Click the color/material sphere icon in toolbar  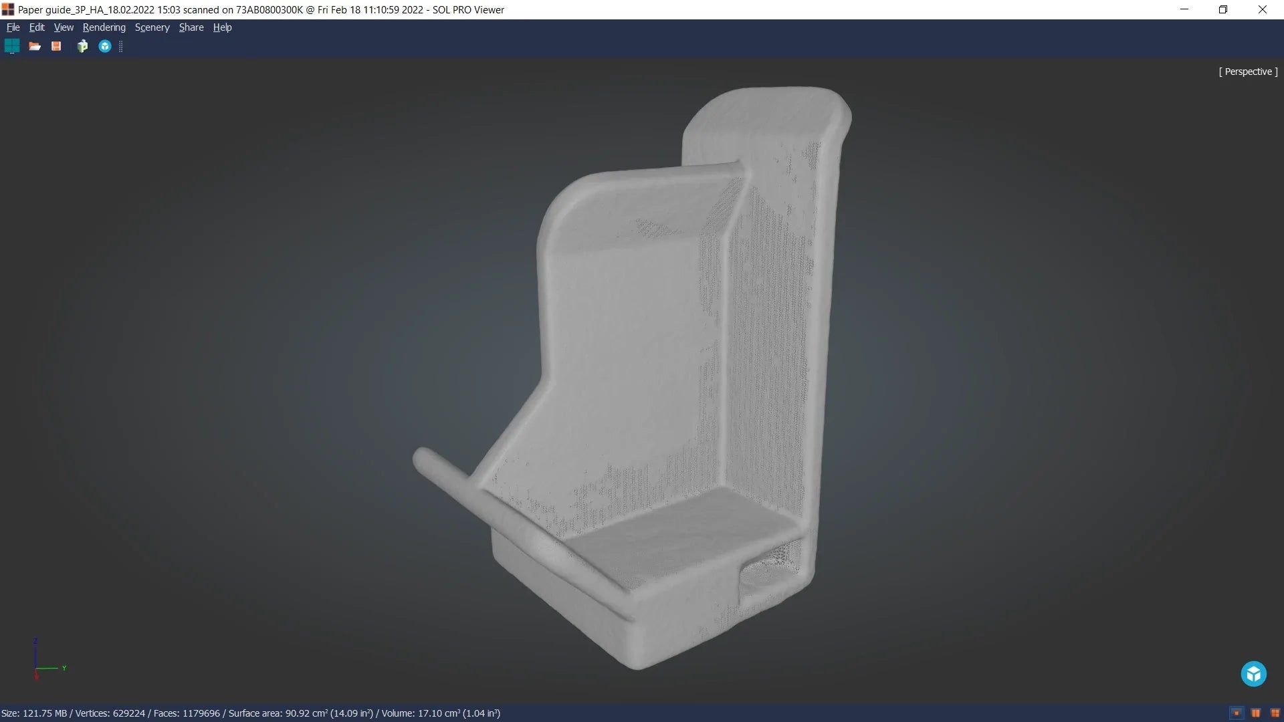click(104, 46)
